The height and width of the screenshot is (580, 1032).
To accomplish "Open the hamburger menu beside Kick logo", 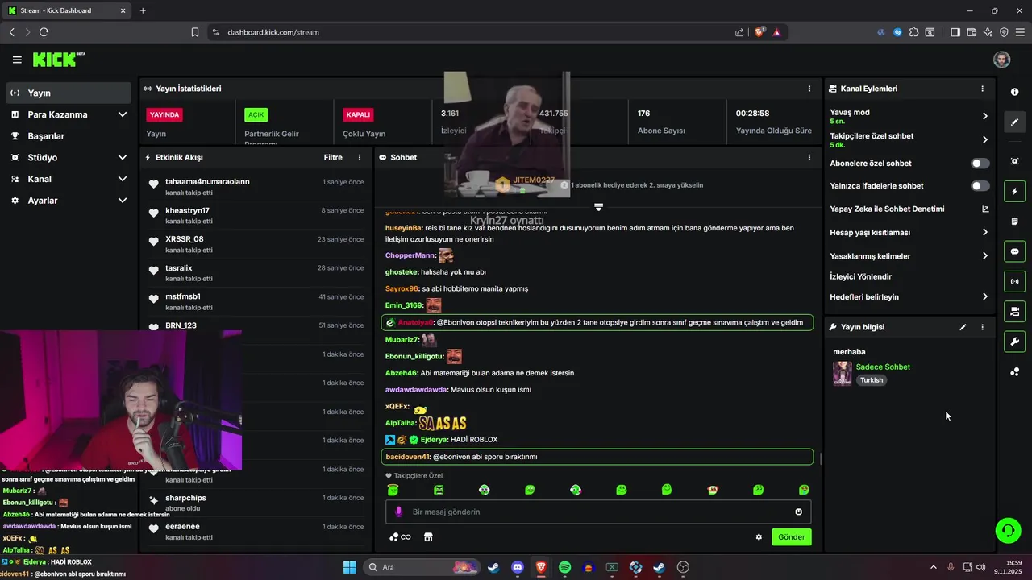I will click(17, 60).
